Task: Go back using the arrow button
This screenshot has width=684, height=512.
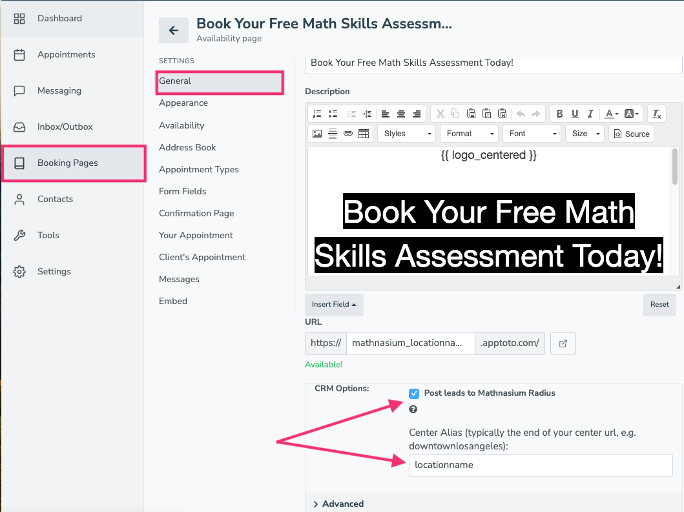Action: [x=174, y=30]
